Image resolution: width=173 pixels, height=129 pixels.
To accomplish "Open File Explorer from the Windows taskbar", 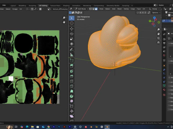I will click(32, 127).
